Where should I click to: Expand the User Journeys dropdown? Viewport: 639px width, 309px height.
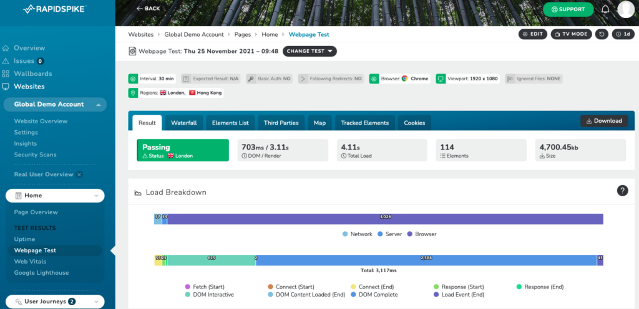pos(55,302)
